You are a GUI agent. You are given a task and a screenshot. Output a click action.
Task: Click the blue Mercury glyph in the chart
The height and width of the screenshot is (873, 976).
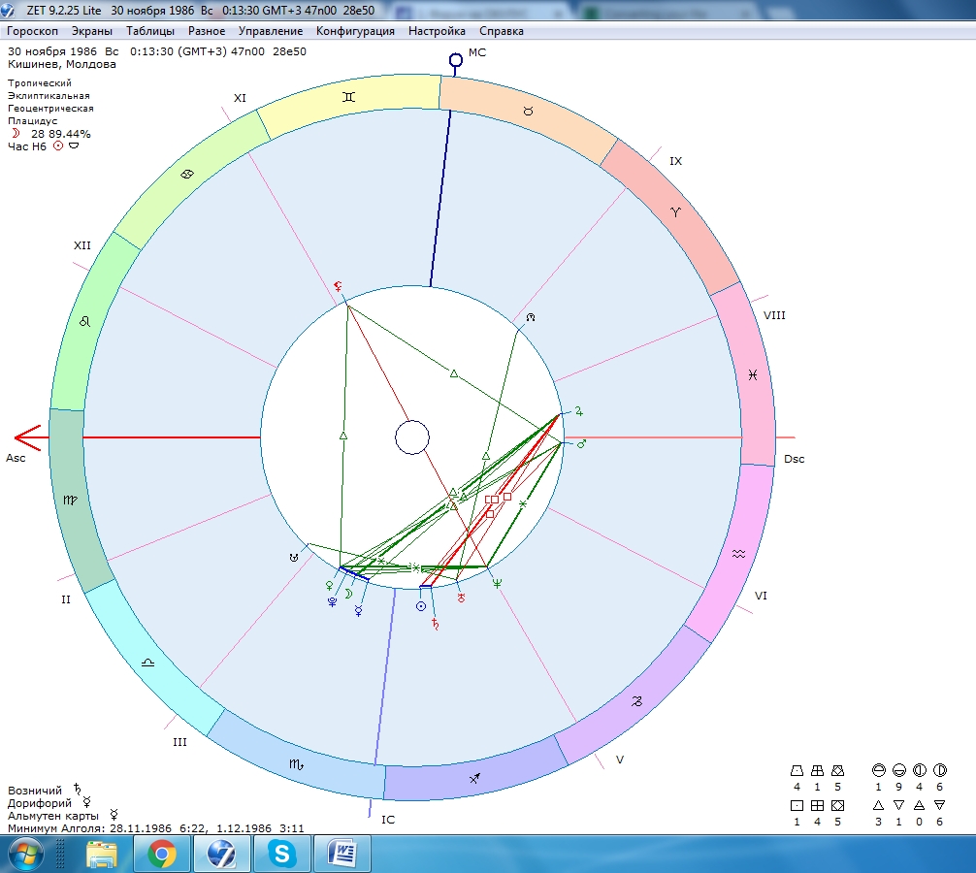pos(358,611)
